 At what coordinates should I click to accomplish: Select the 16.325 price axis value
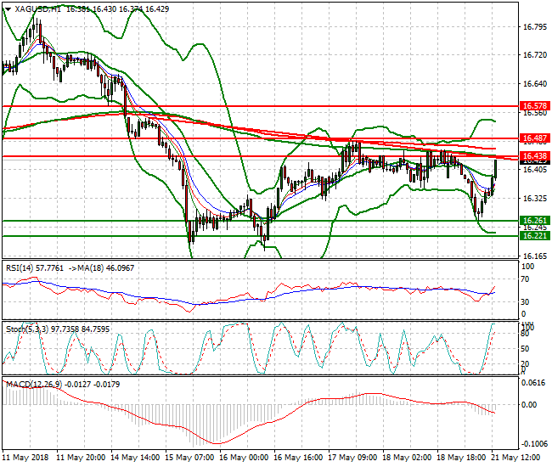pyautogui.click(x=535, y=199)
